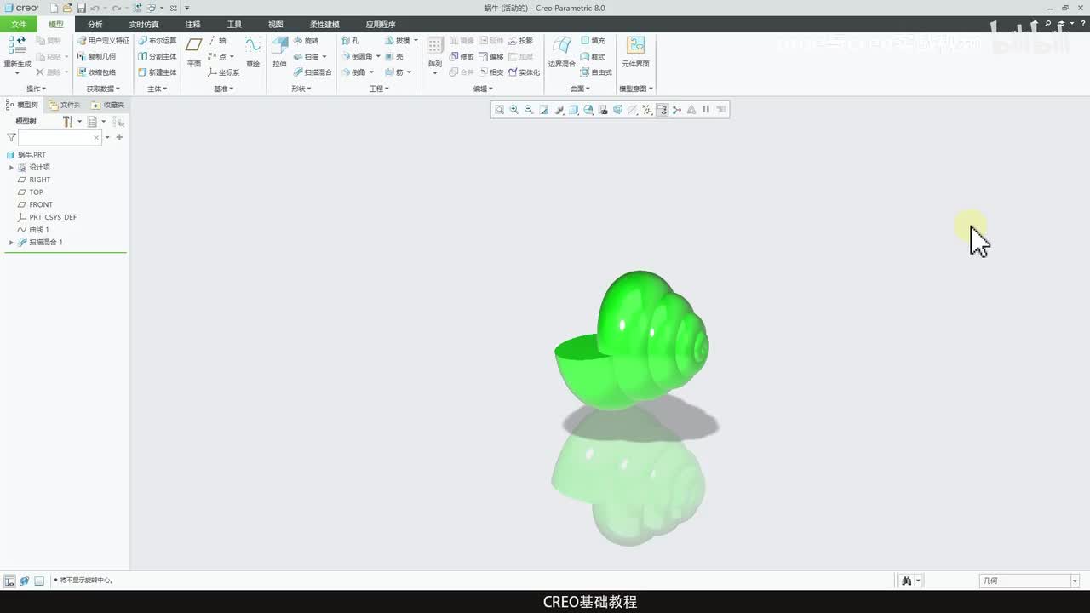This screenshot has width=1090, height=613.
Task: Open the 基准 group dropdown
Action: click(223, 89)
